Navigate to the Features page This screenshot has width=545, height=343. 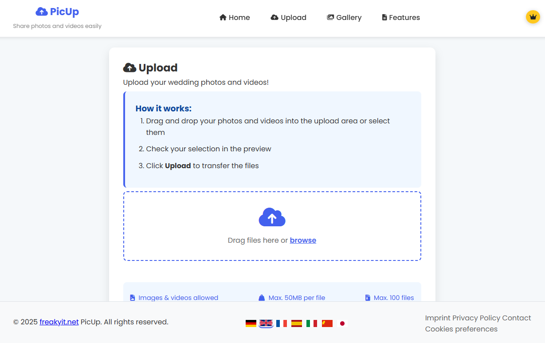400,17
